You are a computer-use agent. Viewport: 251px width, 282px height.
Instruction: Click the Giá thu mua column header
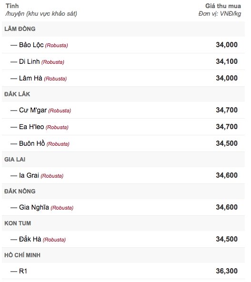click(x=223, y=6)
